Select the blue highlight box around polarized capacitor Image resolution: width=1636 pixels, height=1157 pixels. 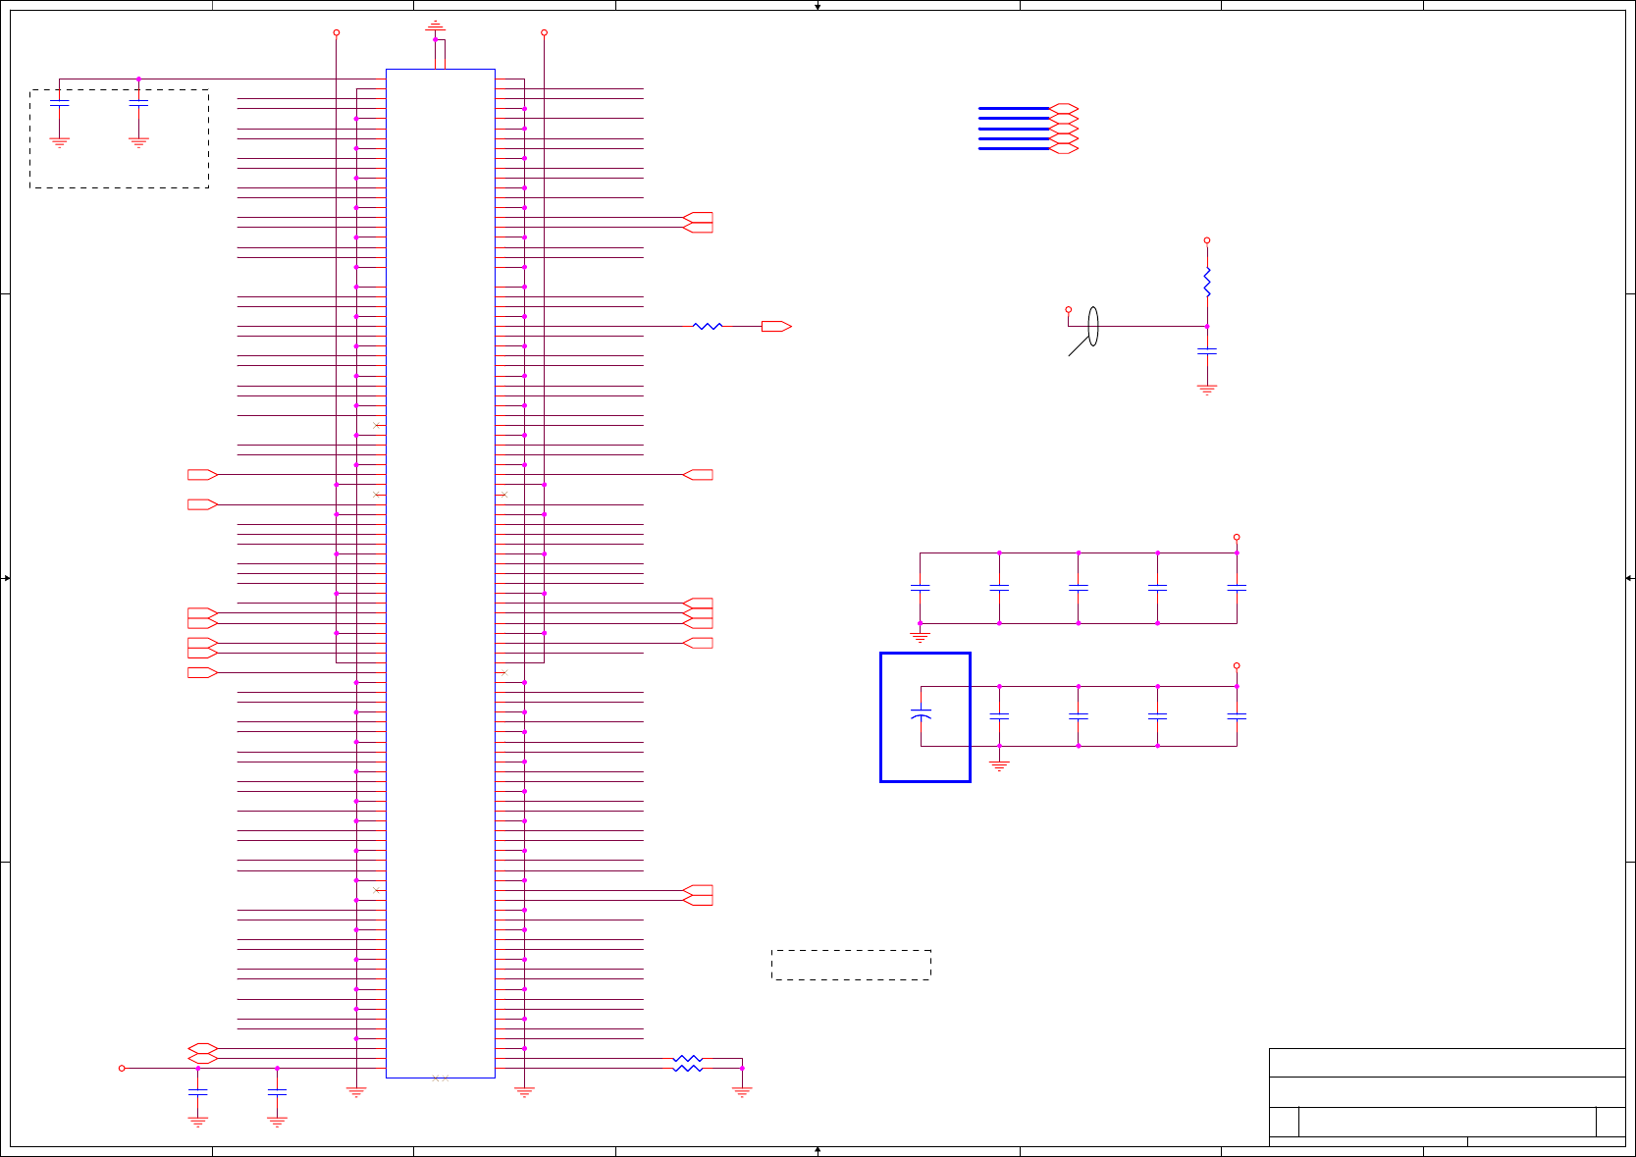925,717
